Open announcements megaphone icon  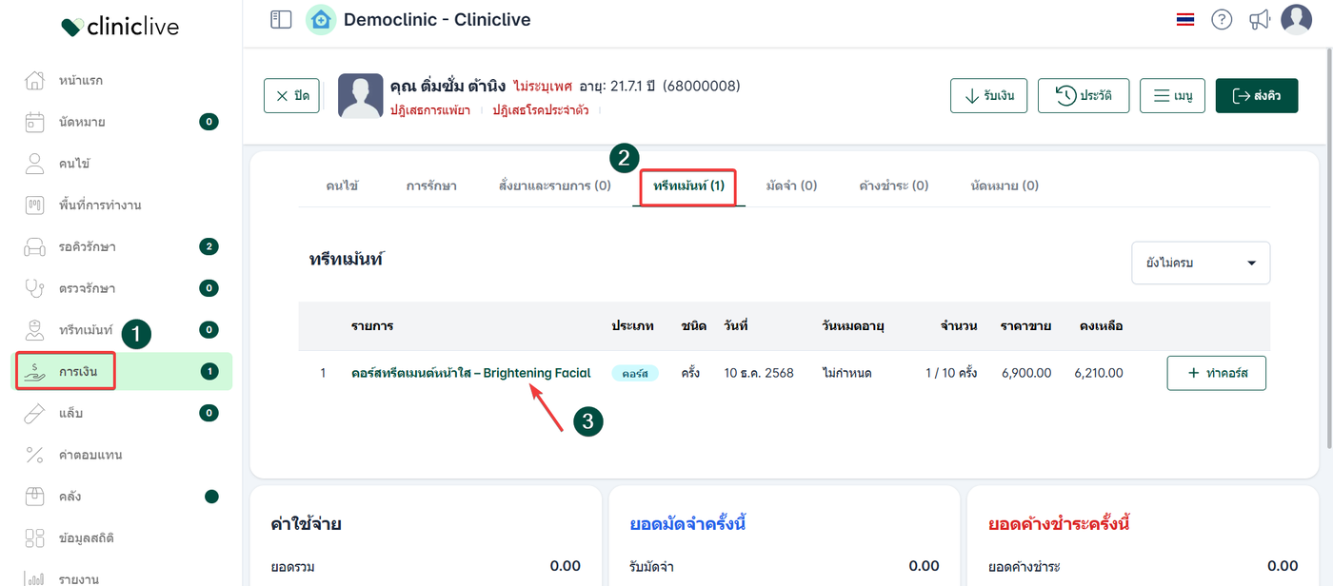[x=1260, y=19]
